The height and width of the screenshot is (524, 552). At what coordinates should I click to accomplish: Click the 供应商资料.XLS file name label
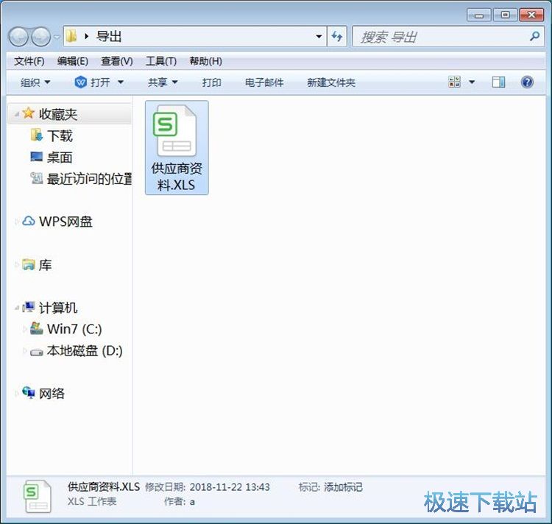pos(177,177)
